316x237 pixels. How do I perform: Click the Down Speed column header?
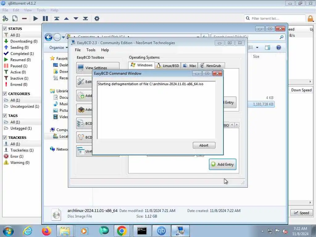(x=301, y=90)
